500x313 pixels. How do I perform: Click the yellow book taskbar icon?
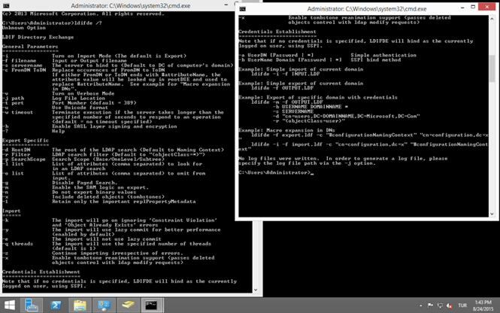click(x=128, y=305)
